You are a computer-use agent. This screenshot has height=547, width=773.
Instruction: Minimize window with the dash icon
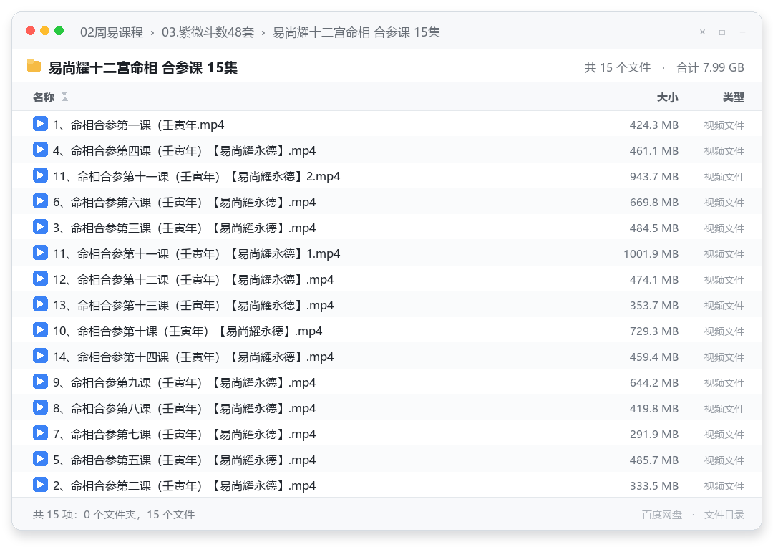click(742, 32)
